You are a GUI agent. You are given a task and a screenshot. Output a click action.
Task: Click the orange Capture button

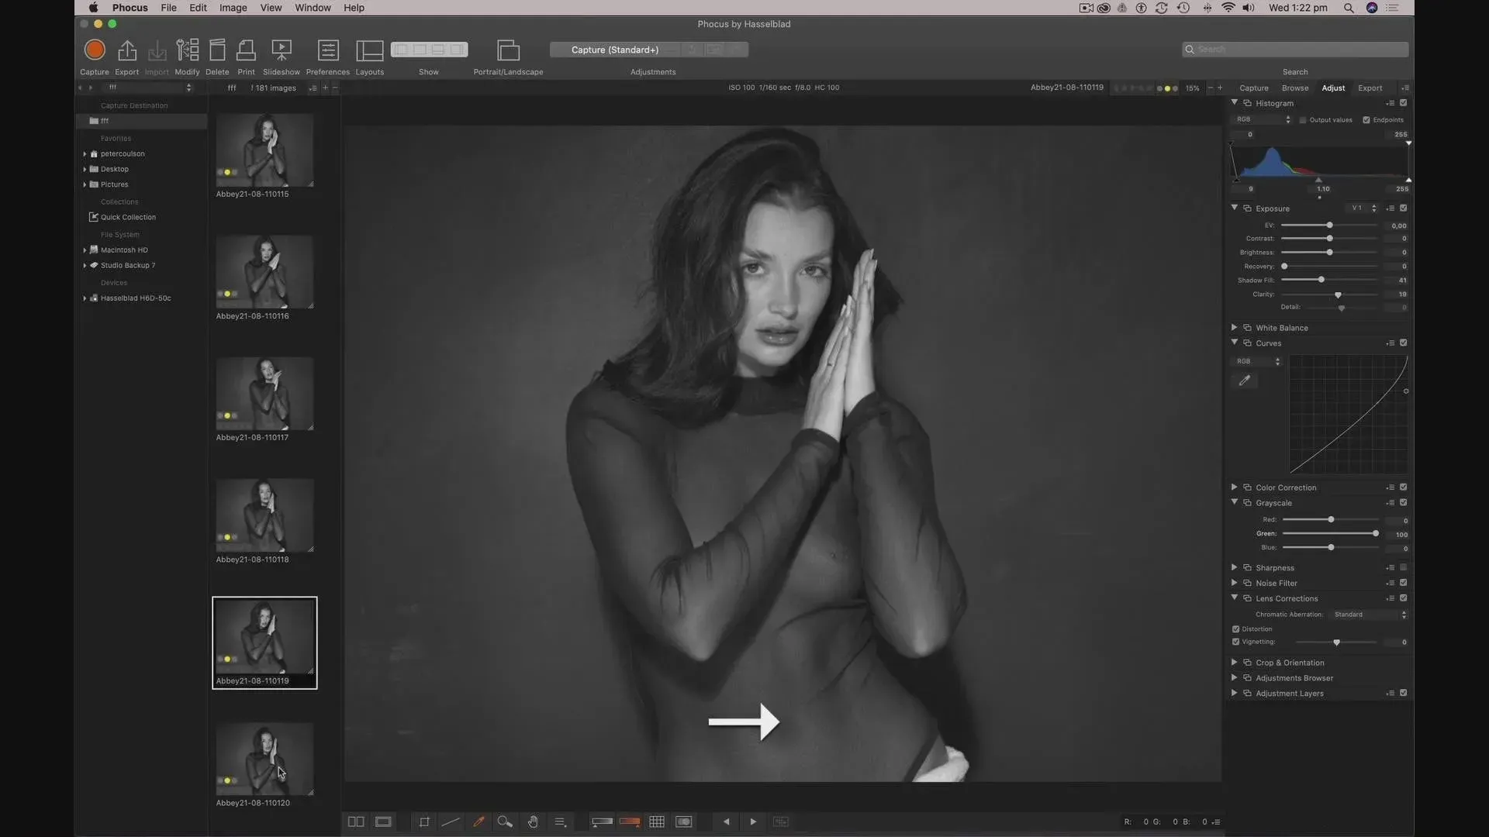point(95,50)
